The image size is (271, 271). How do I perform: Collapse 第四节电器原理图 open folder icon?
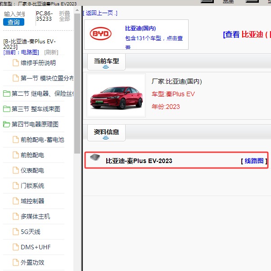coord(7,124)
